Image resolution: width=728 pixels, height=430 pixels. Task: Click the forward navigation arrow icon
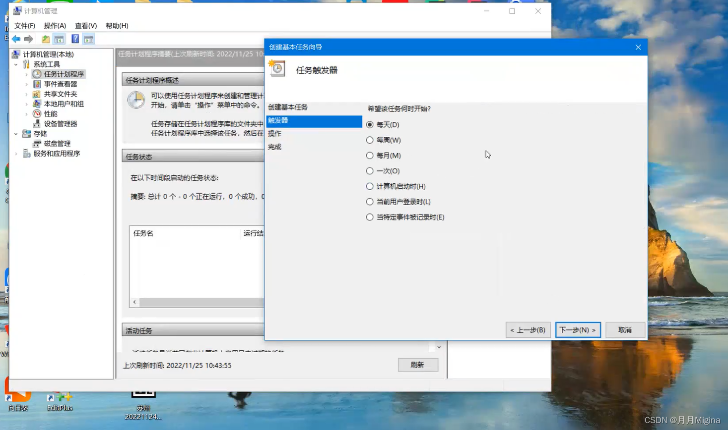coord(28,38)
